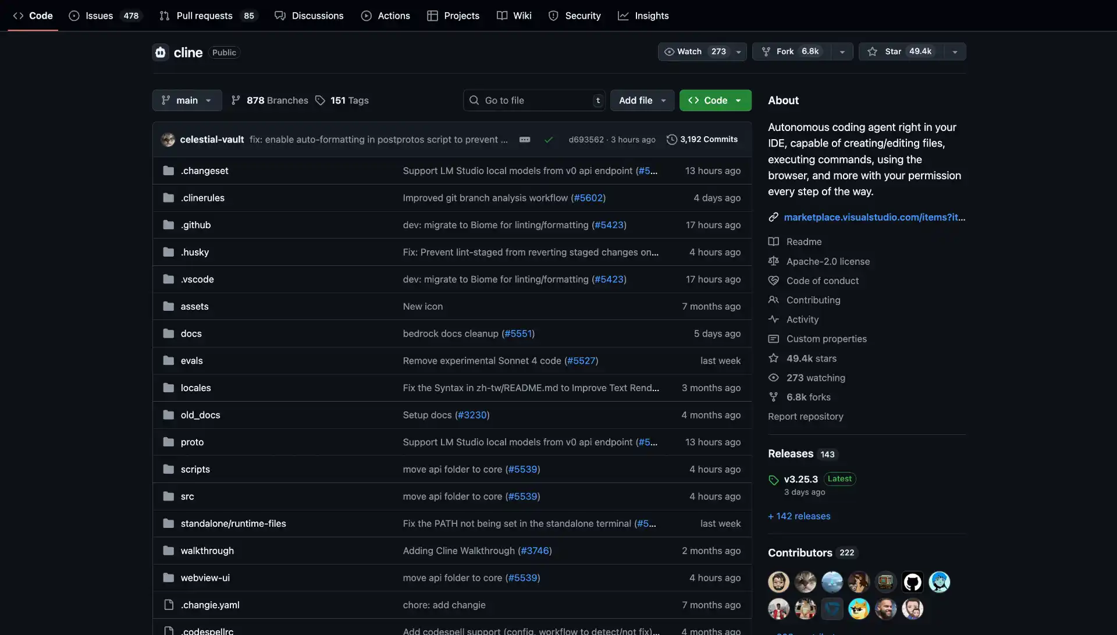The image size is (1117, 635).
Task: Click the GitHub Octocat contributor avatar
Action: 912,581
